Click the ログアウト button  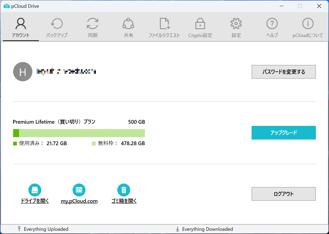coord(284,194)
